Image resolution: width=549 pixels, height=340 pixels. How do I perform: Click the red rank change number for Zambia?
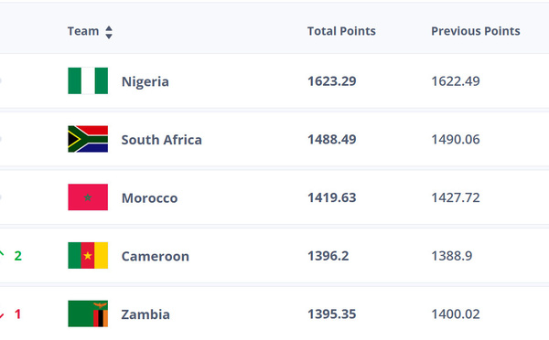(18, 314)
